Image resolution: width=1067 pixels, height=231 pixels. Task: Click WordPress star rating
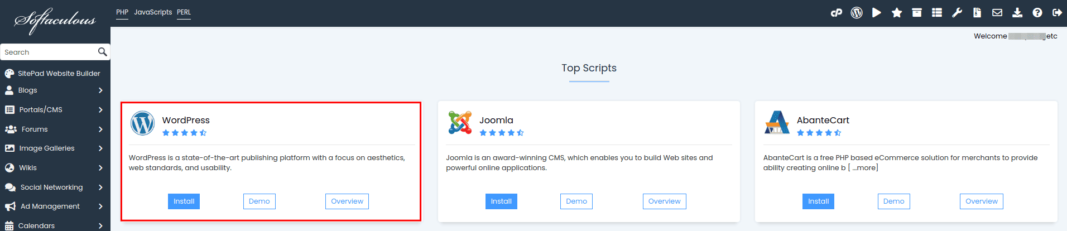(184, 133)
